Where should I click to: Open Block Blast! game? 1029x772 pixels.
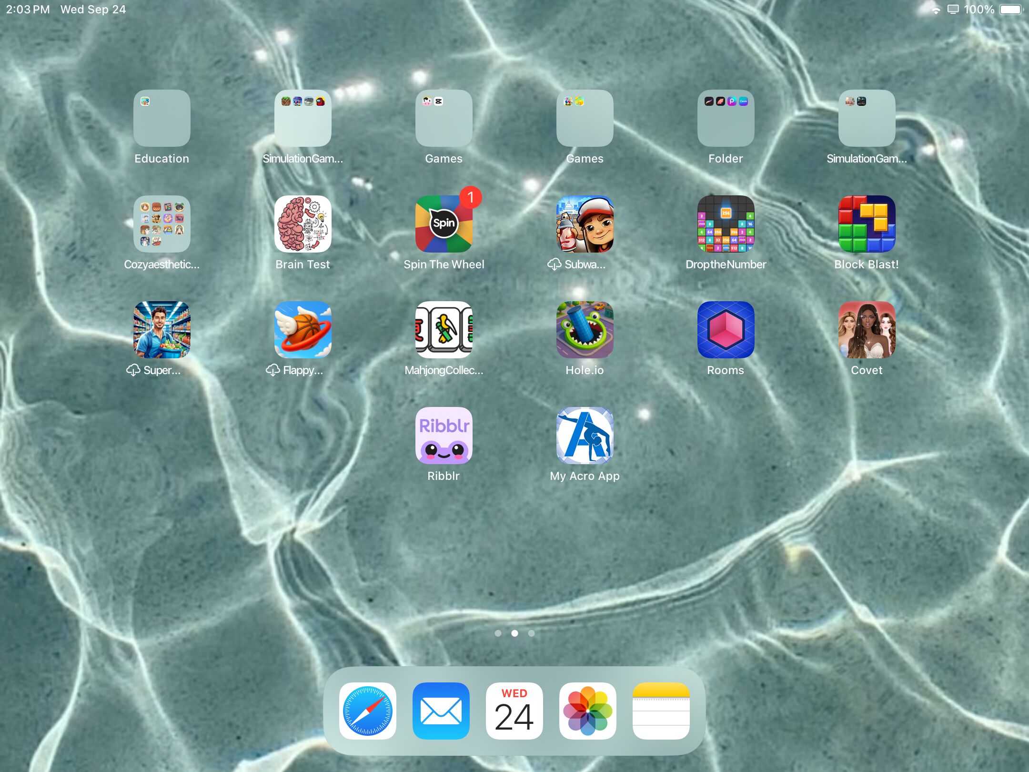pos(867,224)
